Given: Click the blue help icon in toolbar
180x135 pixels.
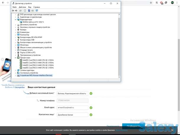Looking at the screenshot, I should point(29,10).
